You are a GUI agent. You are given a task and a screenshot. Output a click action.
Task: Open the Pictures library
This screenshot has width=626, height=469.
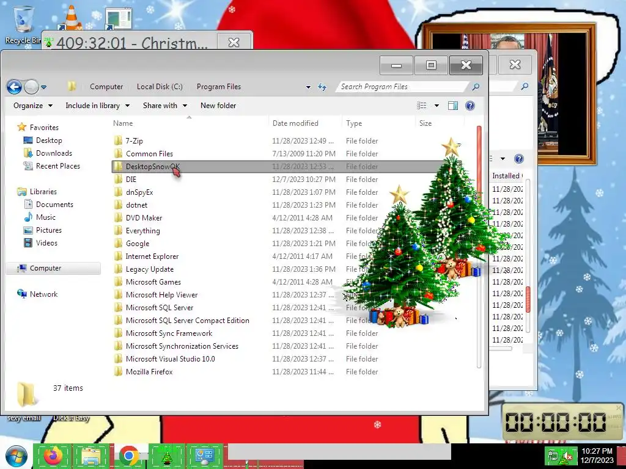pyautogui.click(x=43, y=230)
